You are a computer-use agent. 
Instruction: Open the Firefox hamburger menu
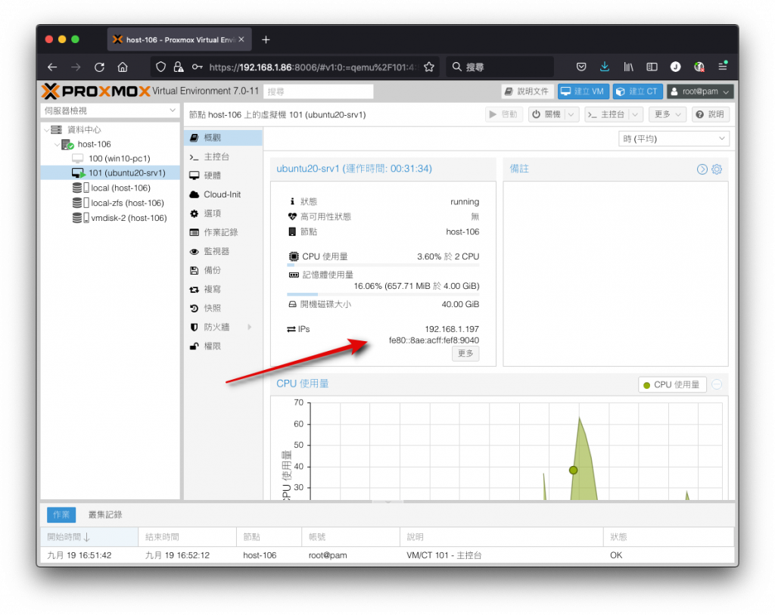click(723, 67)
